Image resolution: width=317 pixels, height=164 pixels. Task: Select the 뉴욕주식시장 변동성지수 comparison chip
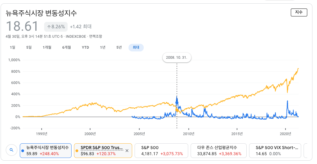pos(46,151)
